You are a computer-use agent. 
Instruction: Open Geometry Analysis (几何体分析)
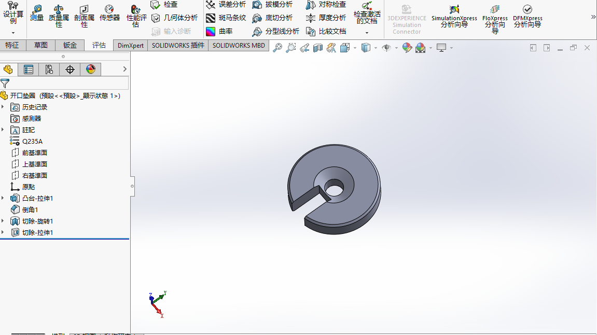coord(175,18)
